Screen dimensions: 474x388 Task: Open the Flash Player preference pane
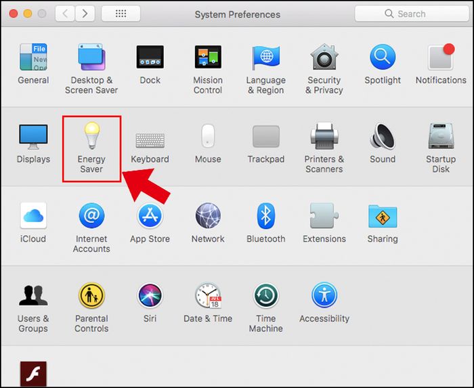(33, 374)
